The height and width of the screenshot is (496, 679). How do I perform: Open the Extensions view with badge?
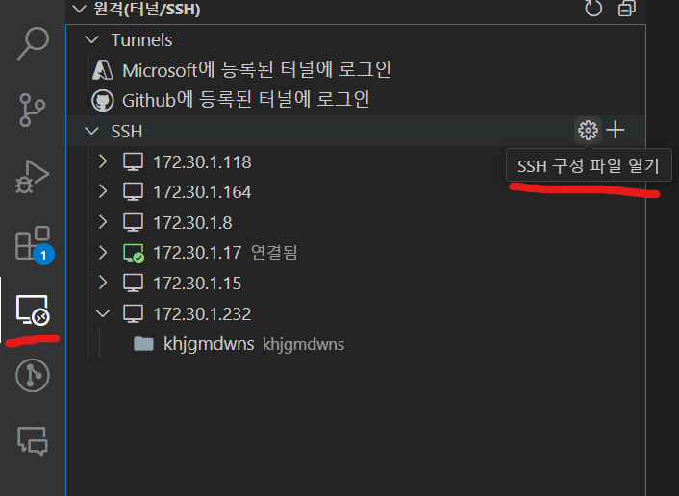[34, 244]
